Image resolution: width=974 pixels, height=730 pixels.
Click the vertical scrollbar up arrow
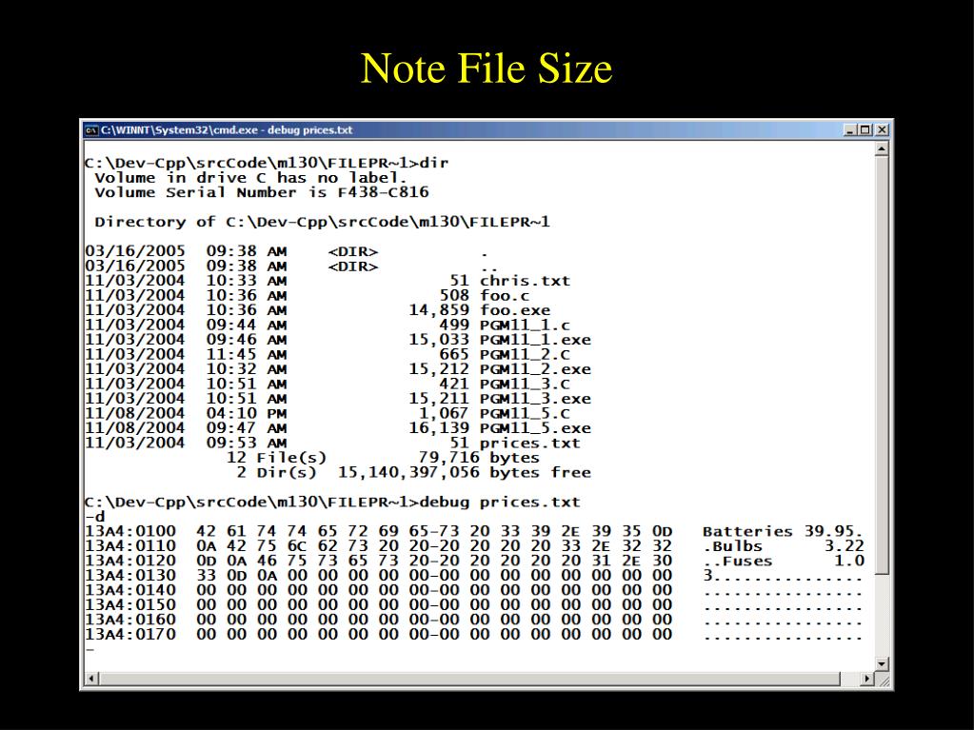coord(882,149)
